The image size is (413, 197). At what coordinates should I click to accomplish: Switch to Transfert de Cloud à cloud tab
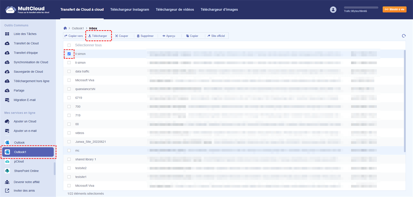(x=82, y=10)
